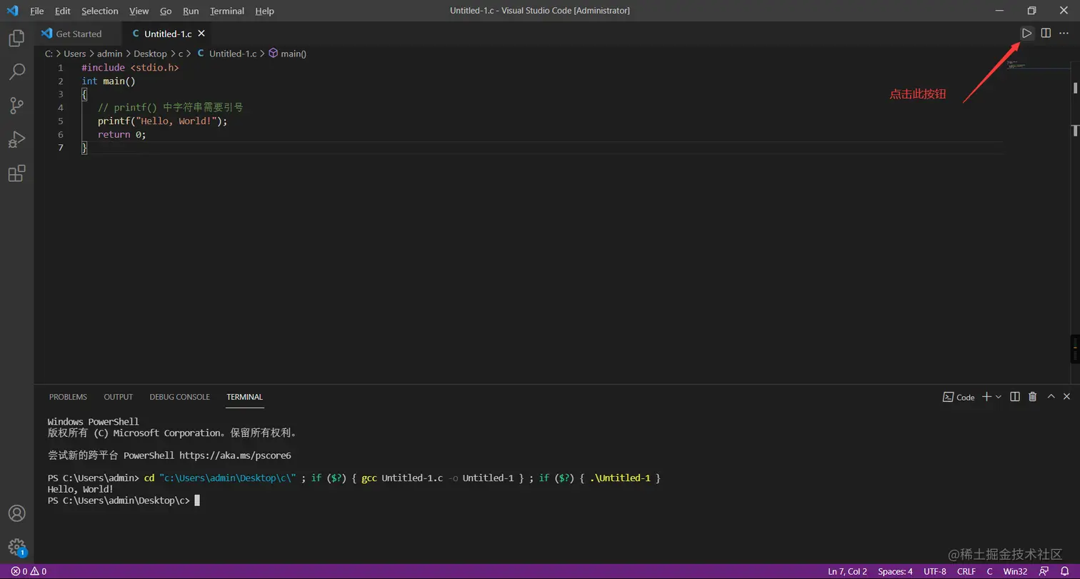
Task: Click the Run Code play button
Action: point(1026,33)
